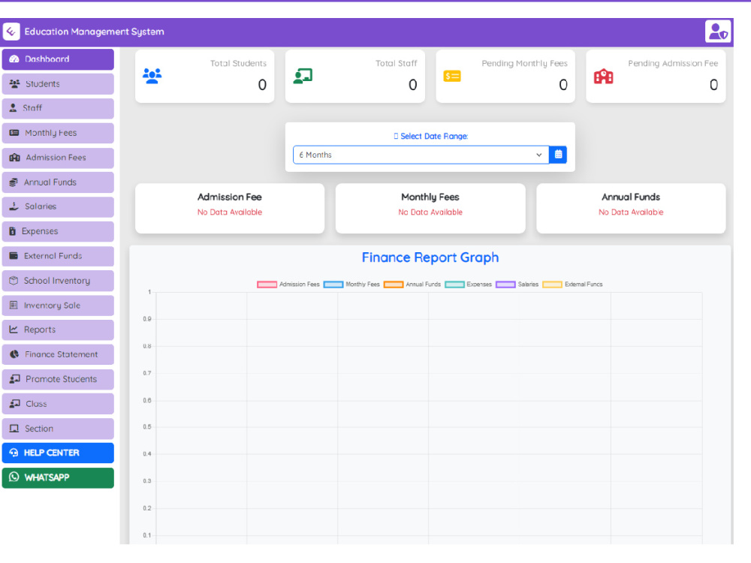
Task: Click the Promote Students teacher icon
Action: coord(15,378)
